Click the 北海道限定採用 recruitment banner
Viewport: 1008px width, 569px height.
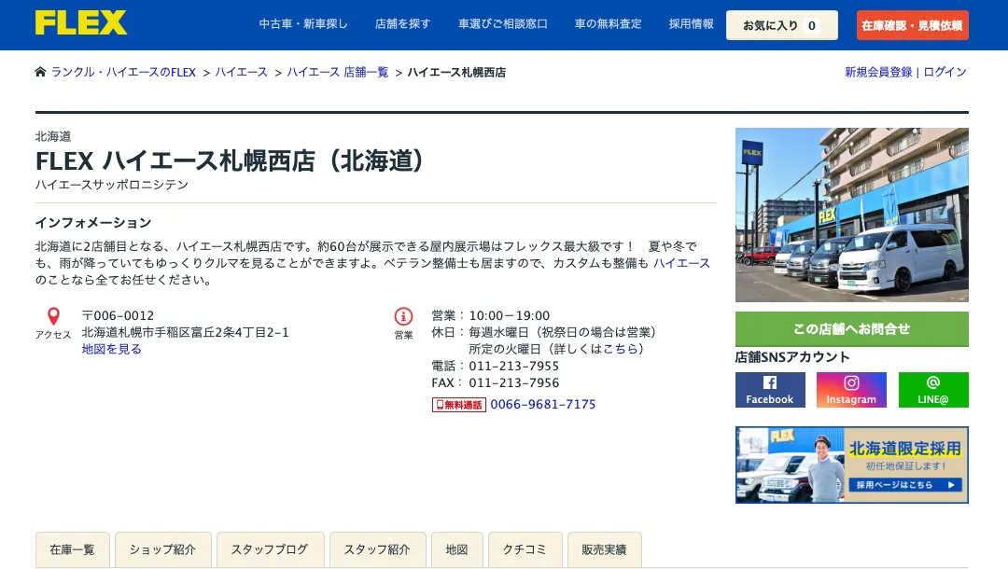tap(852, 465)
